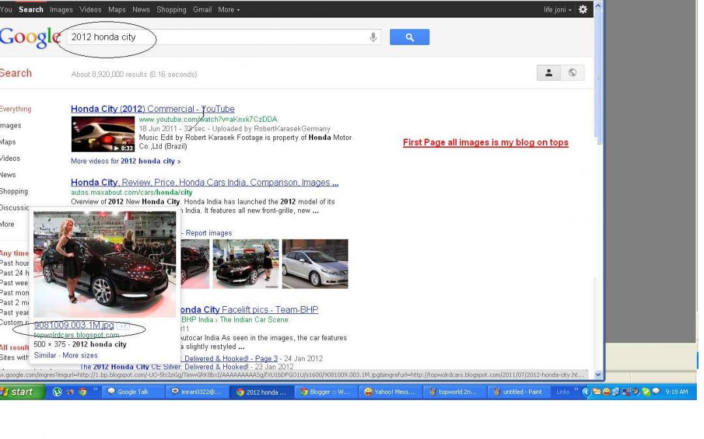Open Honda City (2012) Commercial - YouTube result

(153, 109)
